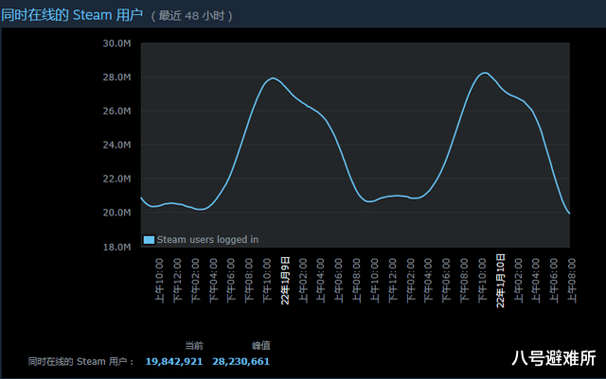
Task: Click the bottom row label 同时在线的 Steam 用户：
Action: [x=81, y=362]
